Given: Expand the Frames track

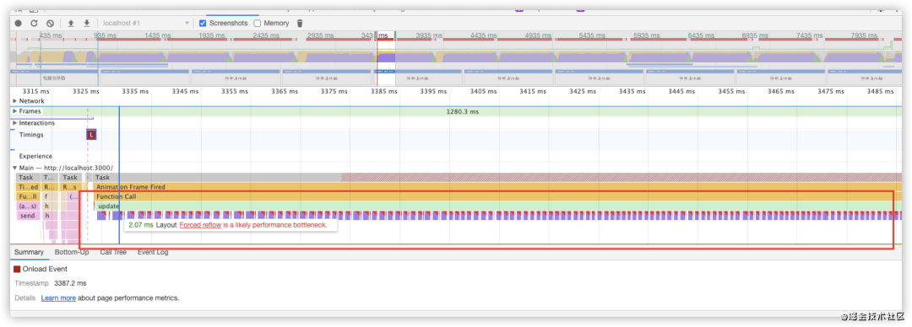Looking at the screenshot, I should click(x=15, y=111).
